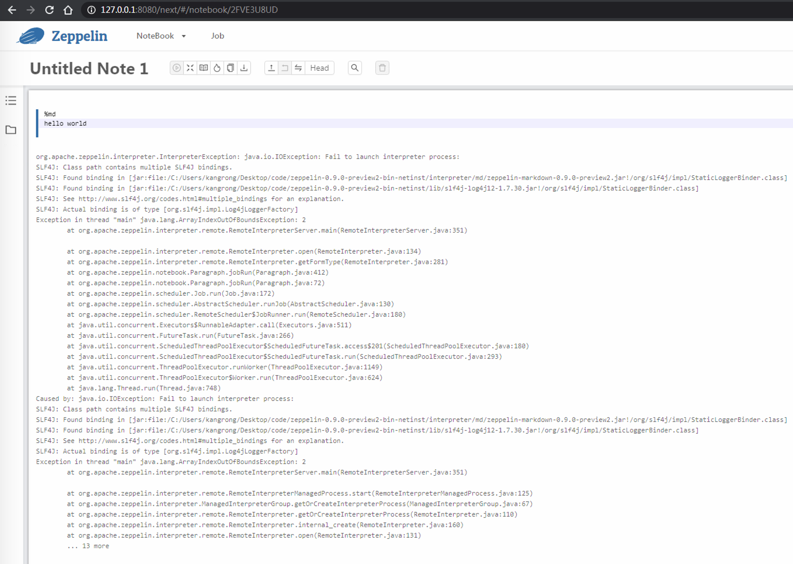Click the show/hide code arrows icon

(x=190, y=68)
